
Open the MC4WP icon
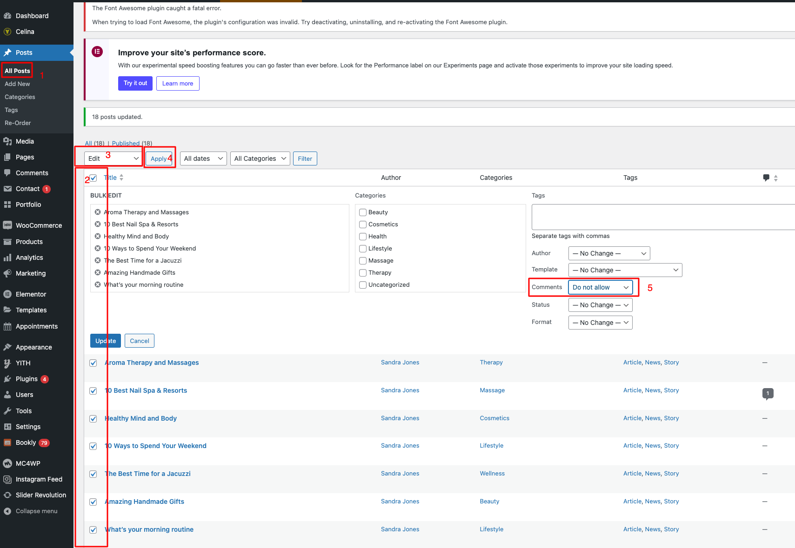(x=7, y=463)
